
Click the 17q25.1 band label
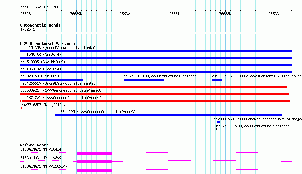(x=27, y=29)
